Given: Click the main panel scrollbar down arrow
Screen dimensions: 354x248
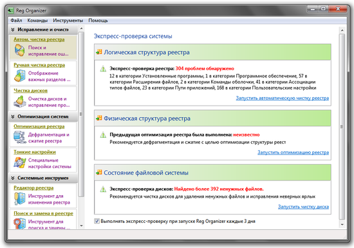Looking at the screenshot, I should click(342, 224).
